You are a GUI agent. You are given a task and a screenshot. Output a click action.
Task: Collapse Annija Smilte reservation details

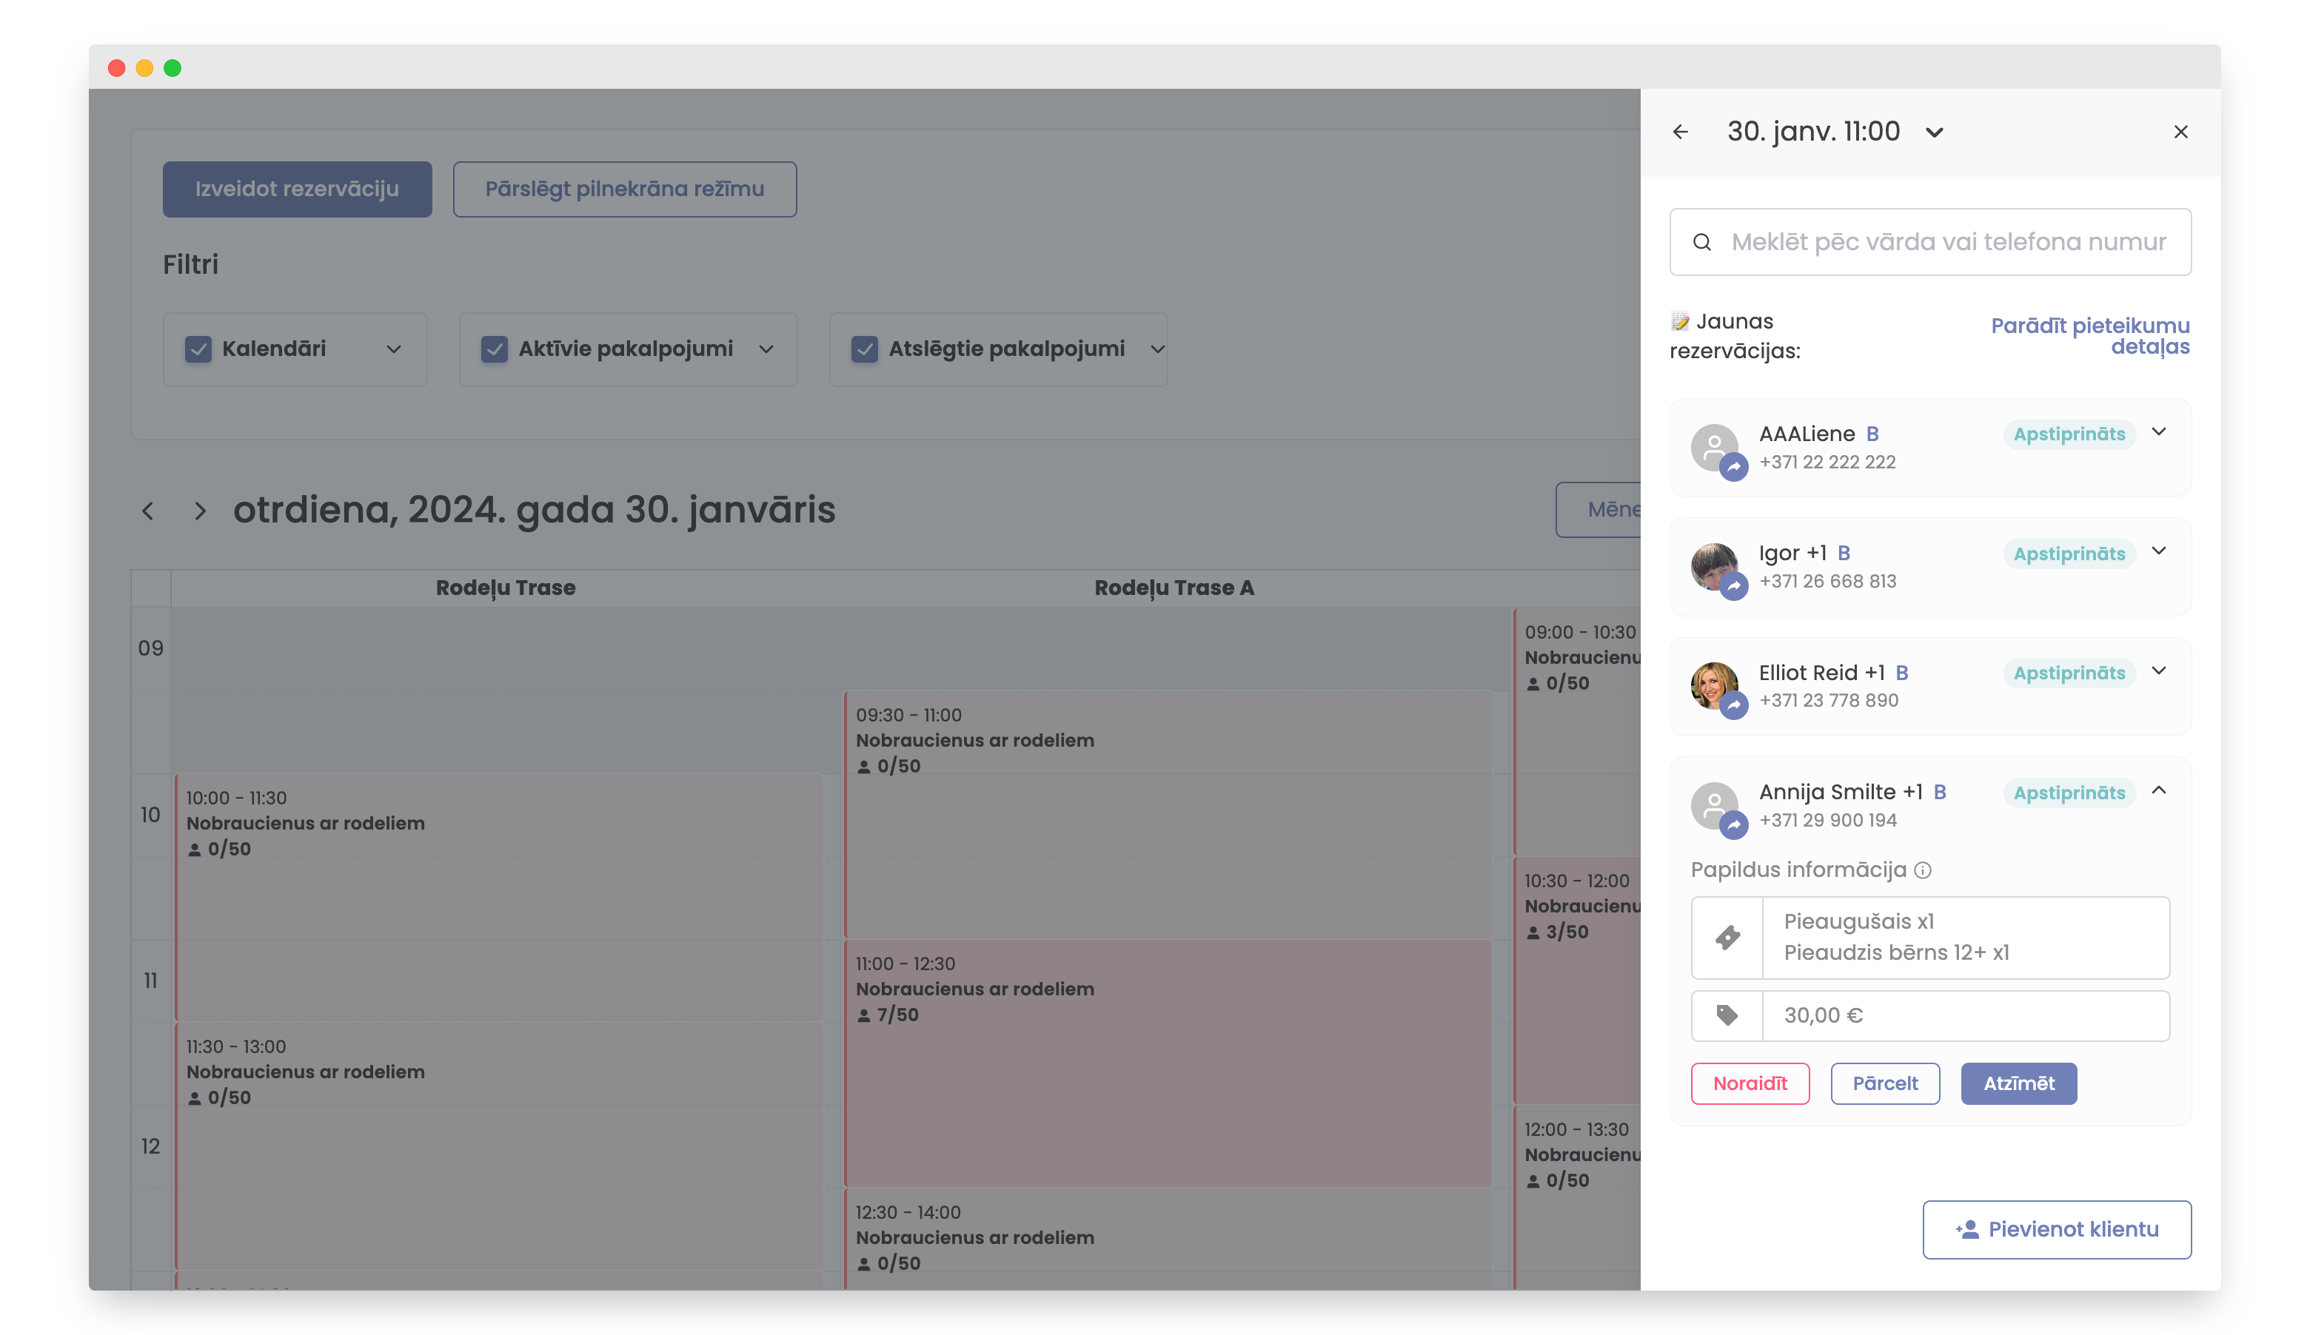pyautogui.click(x=2159, y=791)
